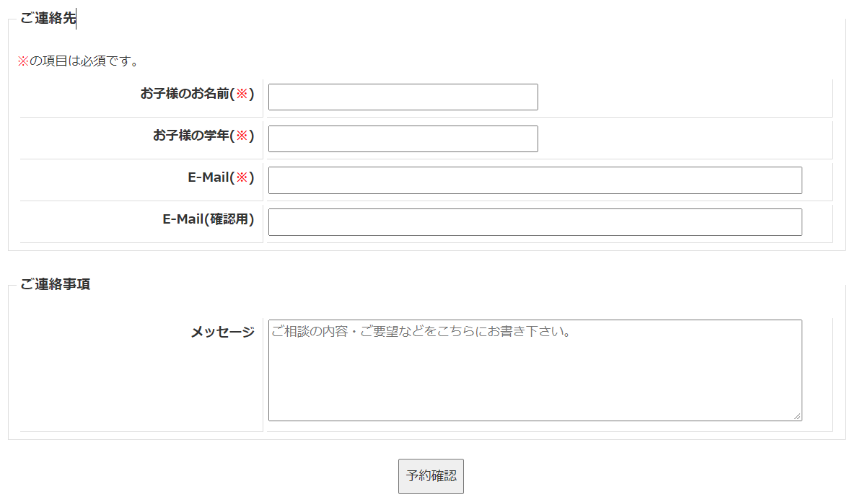Grab the message box resize handle
The width and height of the screenshot is (855, 497).
point(797,416)
